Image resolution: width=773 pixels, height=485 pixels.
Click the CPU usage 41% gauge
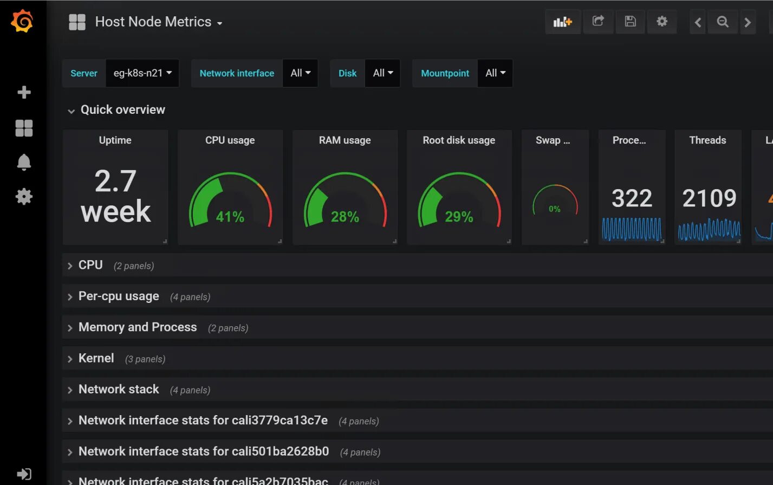(230, 200)
